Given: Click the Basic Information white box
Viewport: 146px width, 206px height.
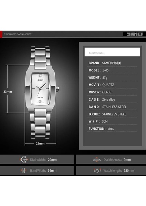Looking at the screenshot, I should [112, 52].
